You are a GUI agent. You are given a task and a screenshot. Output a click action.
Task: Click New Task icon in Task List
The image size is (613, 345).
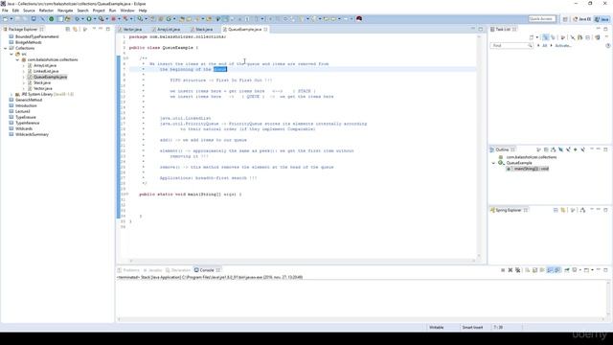[532, 37]
